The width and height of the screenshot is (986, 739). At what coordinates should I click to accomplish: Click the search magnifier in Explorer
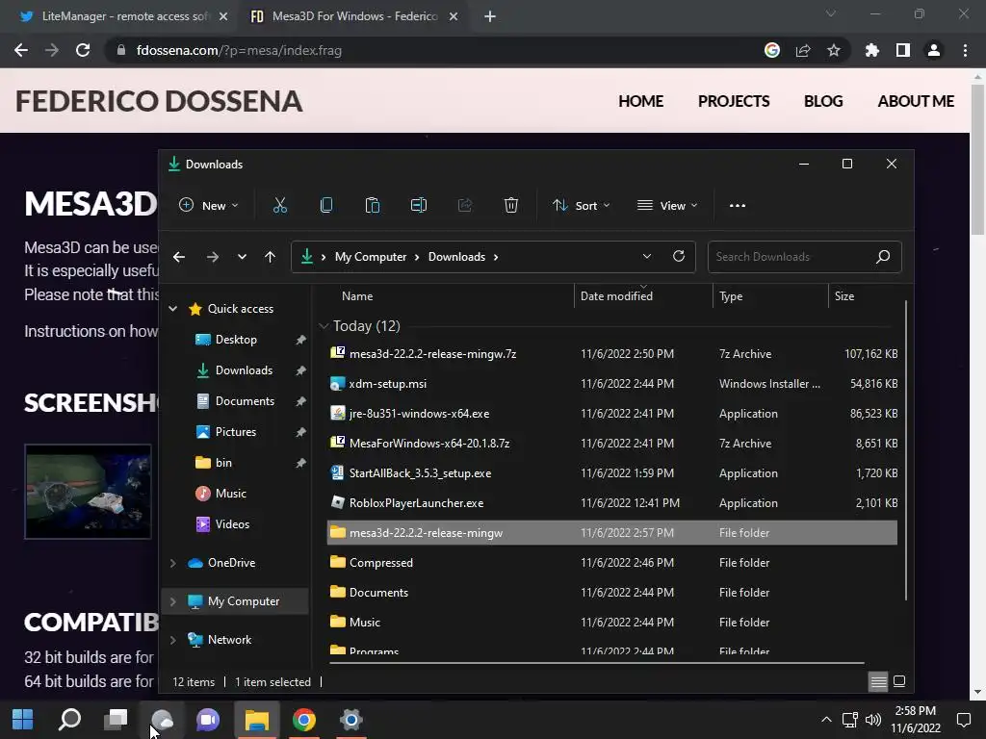pos(883,256)
